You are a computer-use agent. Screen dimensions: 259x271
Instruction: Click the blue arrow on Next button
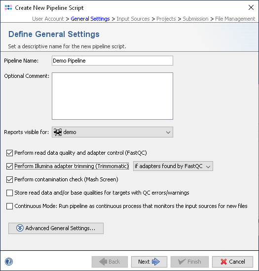click(156, 262)
